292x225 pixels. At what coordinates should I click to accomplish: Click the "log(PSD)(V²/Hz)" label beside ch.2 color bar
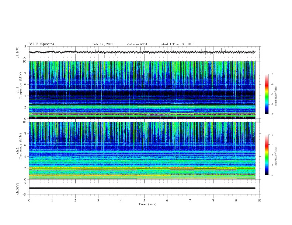[x=276, y=157]
